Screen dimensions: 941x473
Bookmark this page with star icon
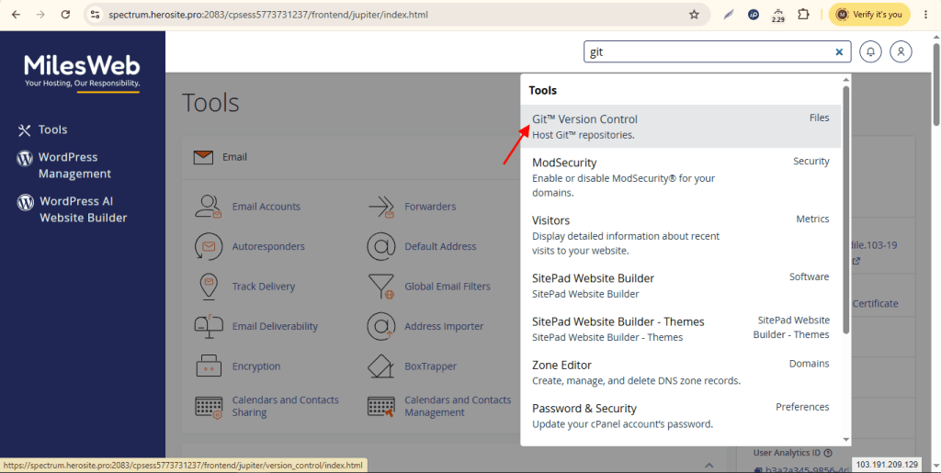coord(694,15)
